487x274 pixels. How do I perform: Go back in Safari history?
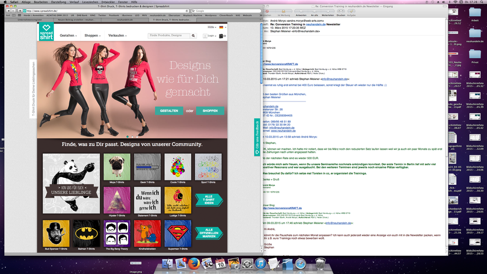point(8,11)
